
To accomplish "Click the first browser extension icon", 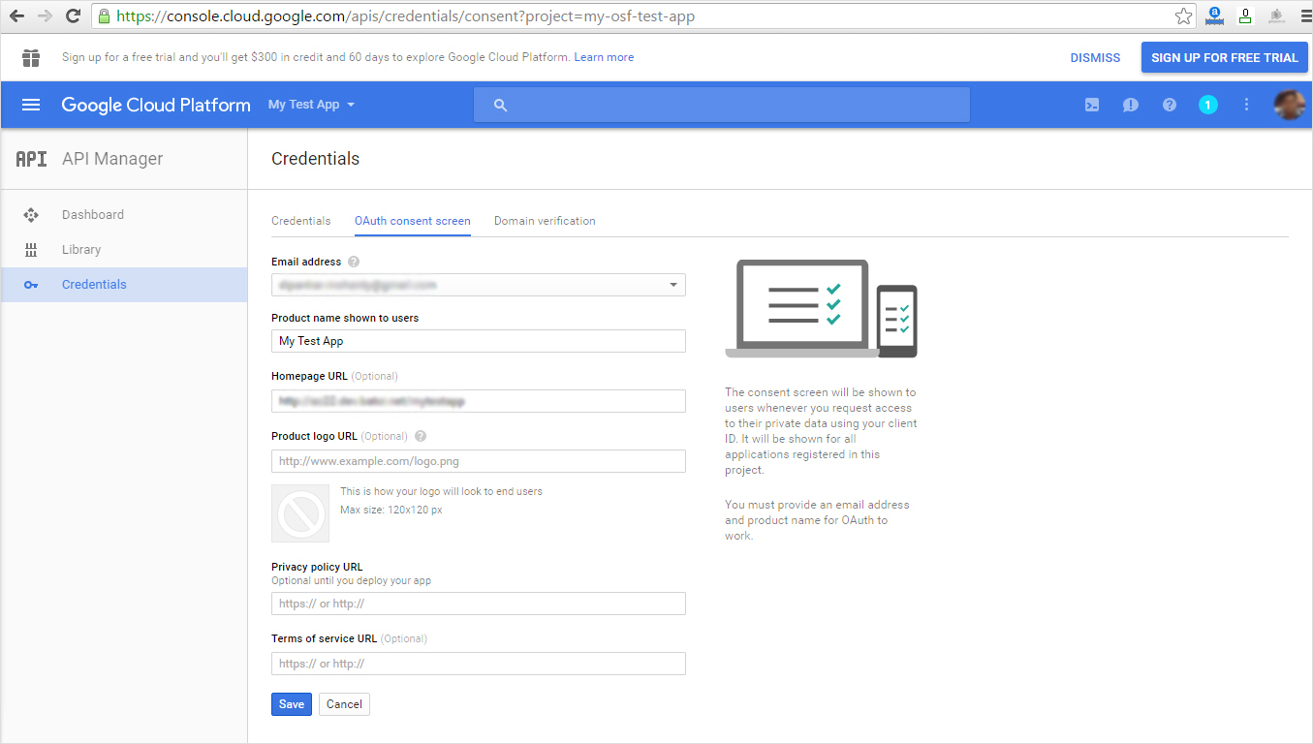I will 1213,16.
